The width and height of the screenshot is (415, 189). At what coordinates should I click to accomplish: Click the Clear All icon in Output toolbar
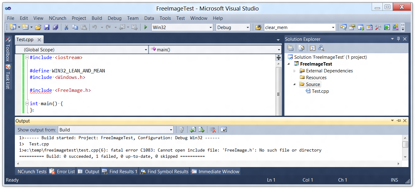[213, 130]
